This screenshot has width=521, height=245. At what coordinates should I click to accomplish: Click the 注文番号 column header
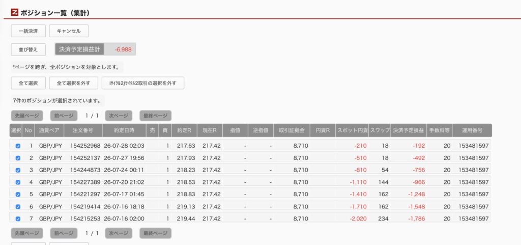83,130
